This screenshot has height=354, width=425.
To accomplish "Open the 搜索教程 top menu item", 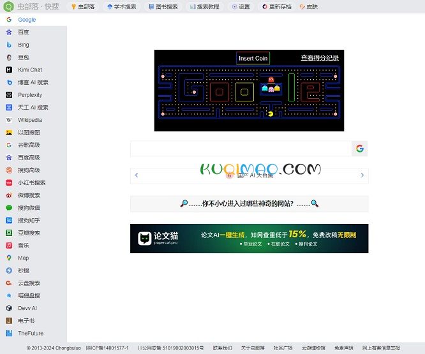I will tap(205, 6).
